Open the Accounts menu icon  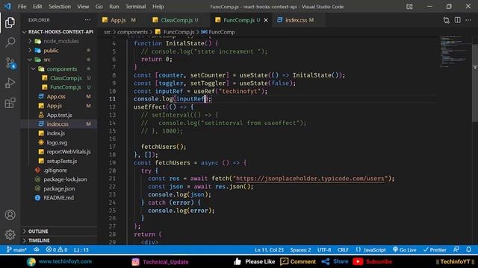10,215
